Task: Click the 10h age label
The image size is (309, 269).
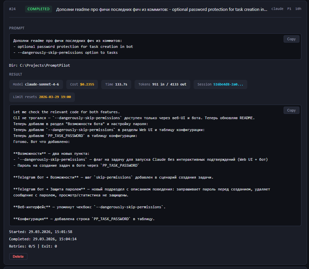Action: point(298,9)
